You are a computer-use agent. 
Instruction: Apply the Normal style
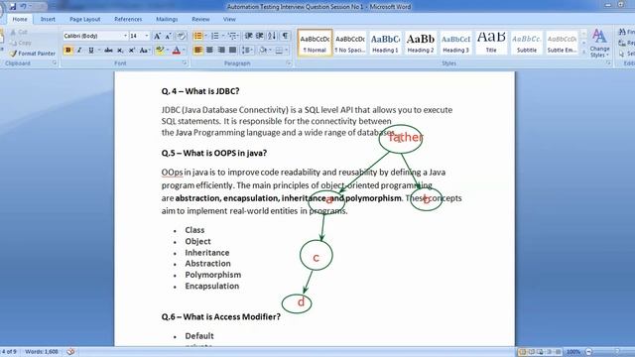(x=315, y=43)
